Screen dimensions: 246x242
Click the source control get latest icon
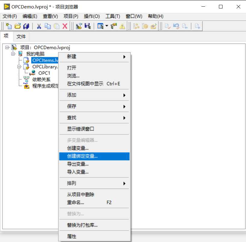[x=185, y=26]
